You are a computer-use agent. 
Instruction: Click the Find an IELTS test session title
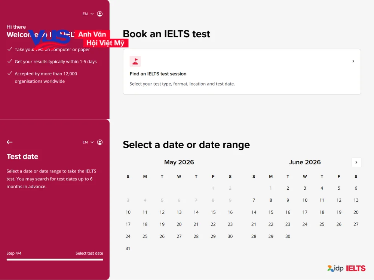pos(158,74)
